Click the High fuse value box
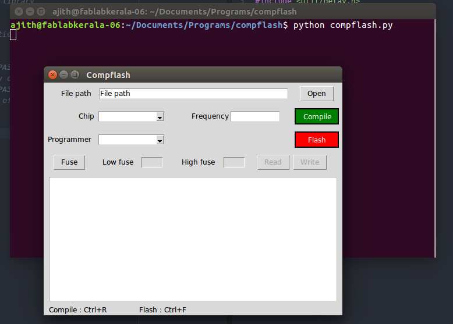Screen dimensions: 453x324 [x=234, y=162]
